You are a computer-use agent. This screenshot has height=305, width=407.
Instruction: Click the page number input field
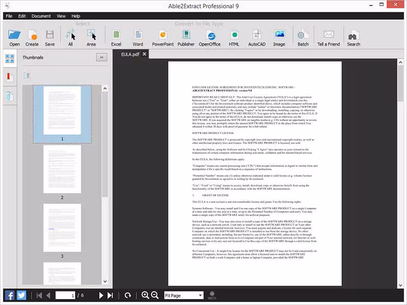pos(65,295)
